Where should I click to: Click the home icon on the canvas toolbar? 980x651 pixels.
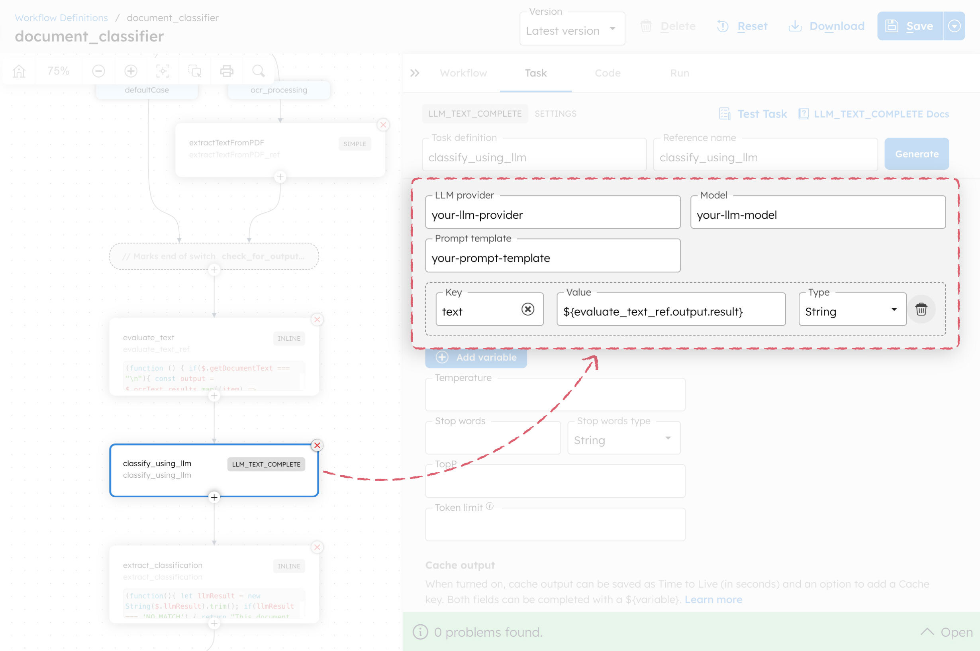[19, 71]
